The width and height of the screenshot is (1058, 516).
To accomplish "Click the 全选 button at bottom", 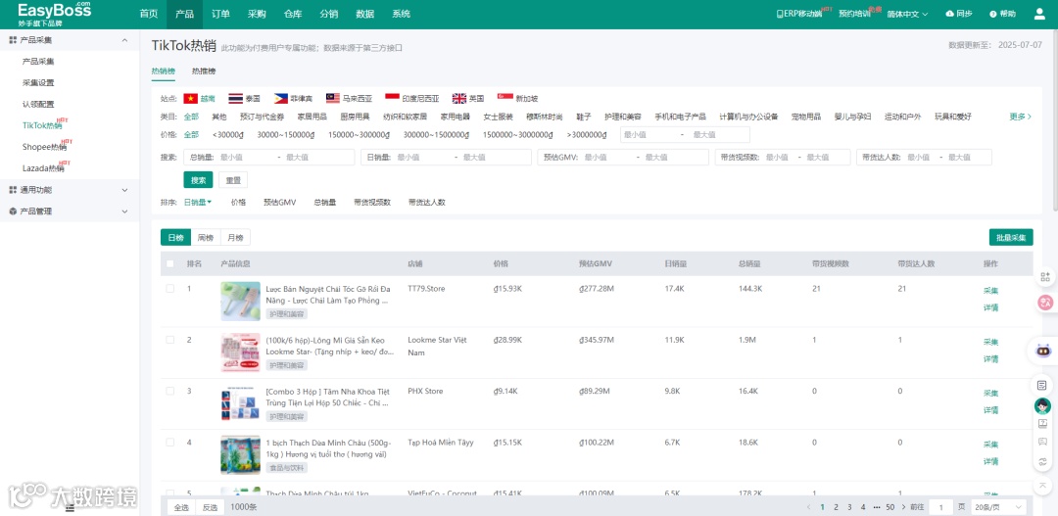I will click(181, 507).
